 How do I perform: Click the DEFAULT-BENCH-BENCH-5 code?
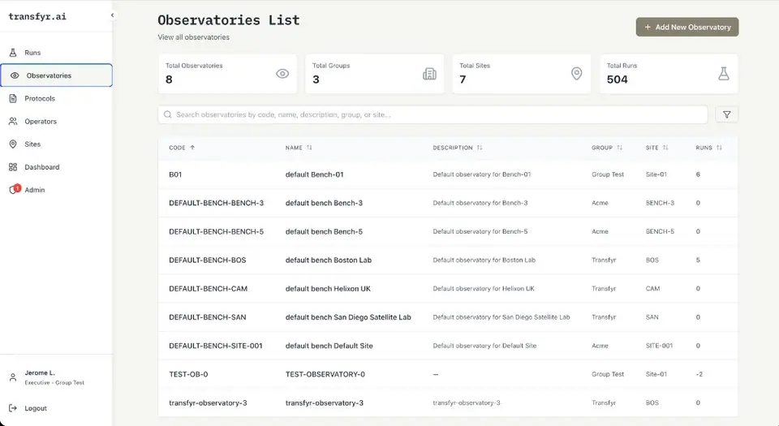tap(216, 231)
